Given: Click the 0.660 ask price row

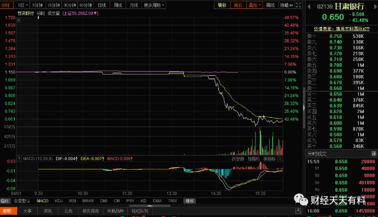Looking at the screenshot, I should point(341,88).
